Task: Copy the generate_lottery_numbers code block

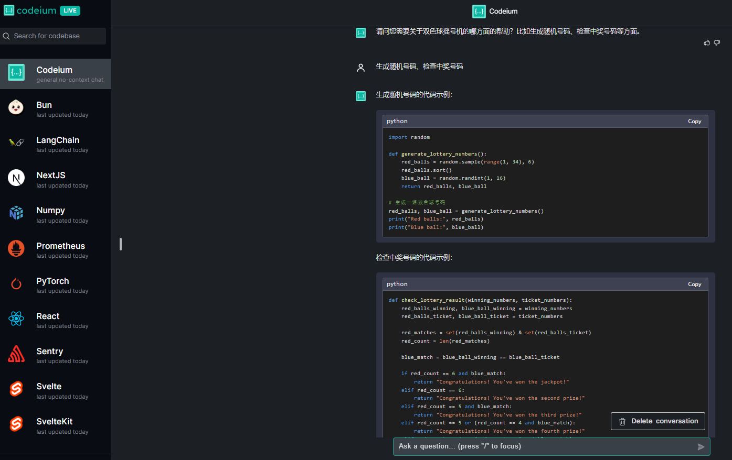Action: (x=694, y=121)
